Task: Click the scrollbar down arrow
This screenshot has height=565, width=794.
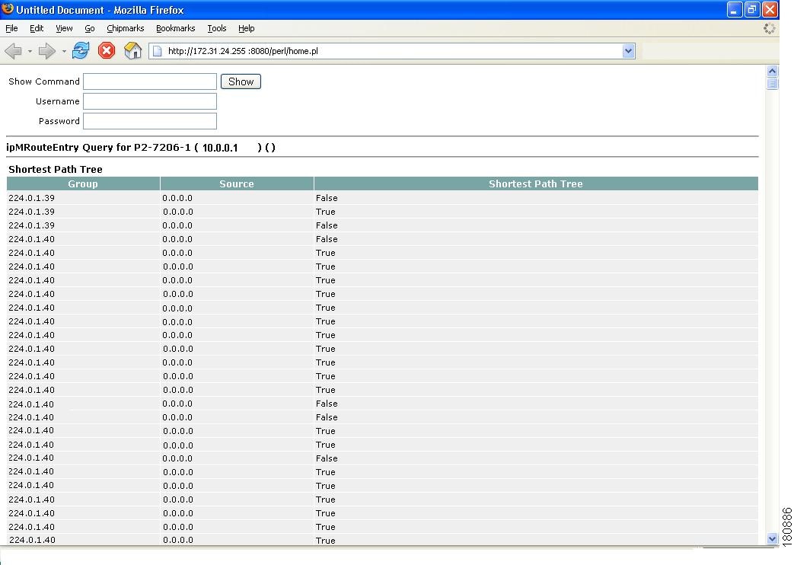Action: tap(773, 538)
